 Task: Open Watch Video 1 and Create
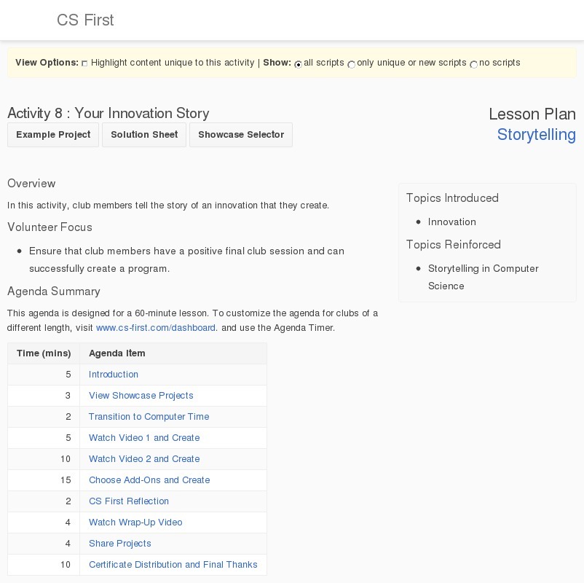pyautogui.click(x=144, y=438)
